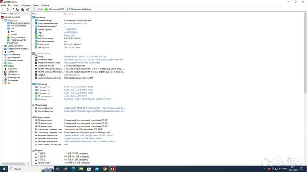Open the Dell S2415H monitor link

click(x=88, y=99)
